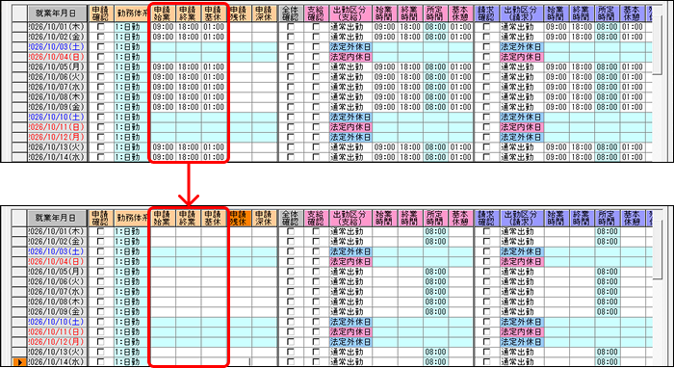This screenshot has height=368, width=674.
Task: Click 請求 法定外休日 cell for 2026/10/10 lower grid
Action: click(x=521, y=322)
